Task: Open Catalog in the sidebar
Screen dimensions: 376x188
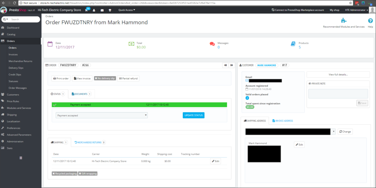Action: pos(11,35)
